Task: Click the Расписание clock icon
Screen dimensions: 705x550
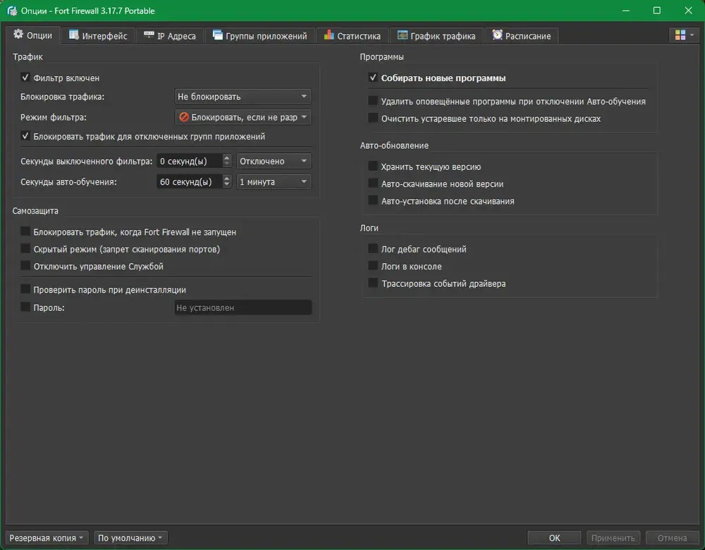Action: (x=497, y=35)
